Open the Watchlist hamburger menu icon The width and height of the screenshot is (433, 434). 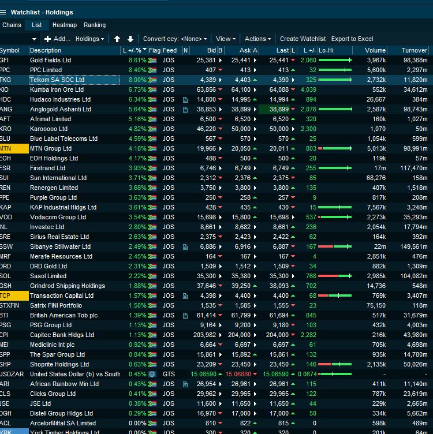point(3,12)
